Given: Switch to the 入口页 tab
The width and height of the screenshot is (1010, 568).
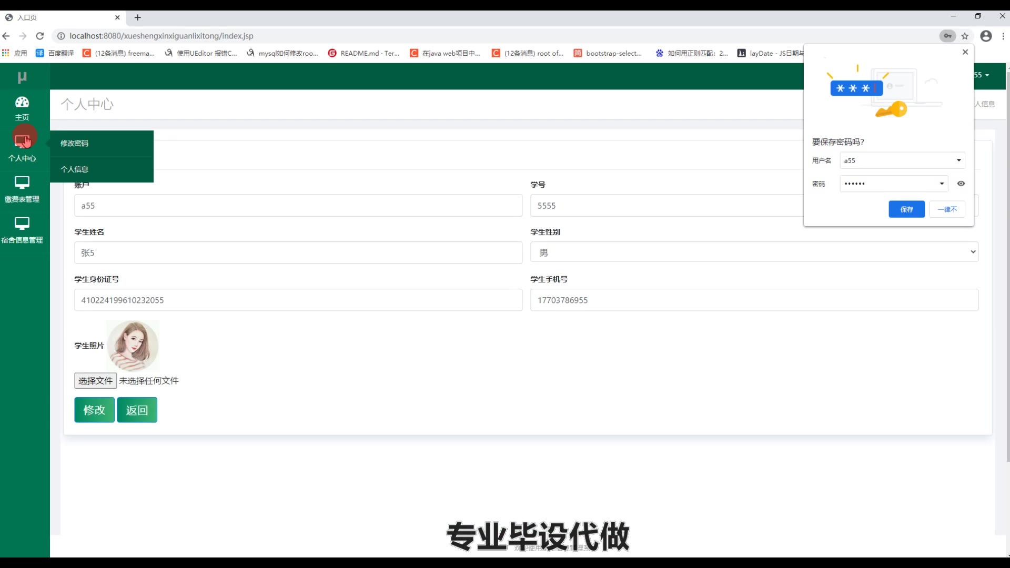Looking at the screenshot, I should pos(63,17).
